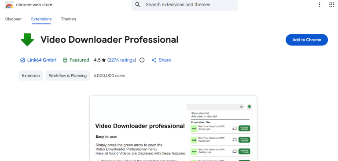
Task: Open the three-dot more options menu
Action: 320,4
